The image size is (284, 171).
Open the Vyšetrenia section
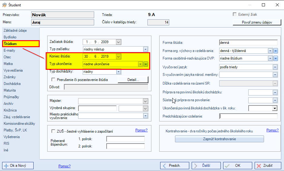(x=12, y=137)
